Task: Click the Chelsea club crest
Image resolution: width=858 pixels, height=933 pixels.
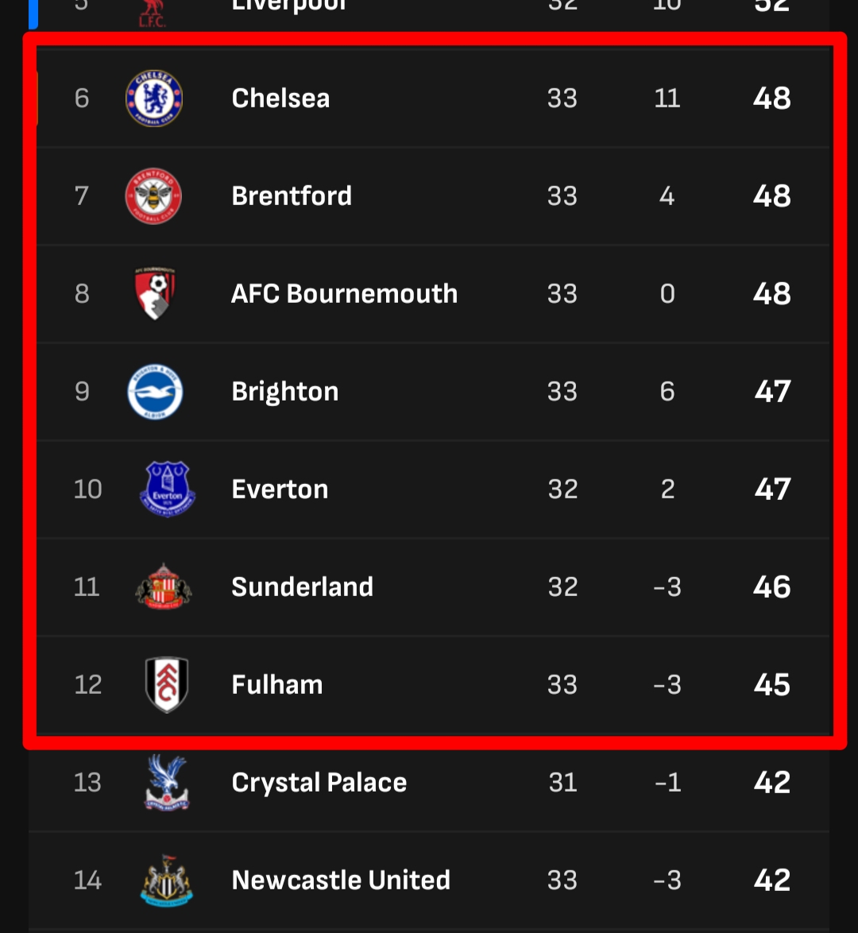Action: [154, 99]
